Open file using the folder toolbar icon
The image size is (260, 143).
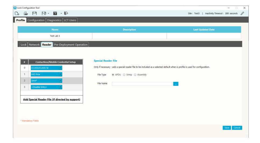point(26,13)
